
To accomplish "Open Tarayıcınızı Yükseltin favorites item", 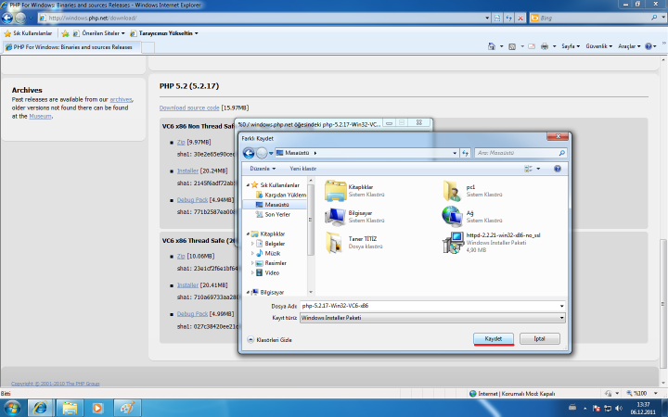I will pyautogui.click(x=164, y=33).
